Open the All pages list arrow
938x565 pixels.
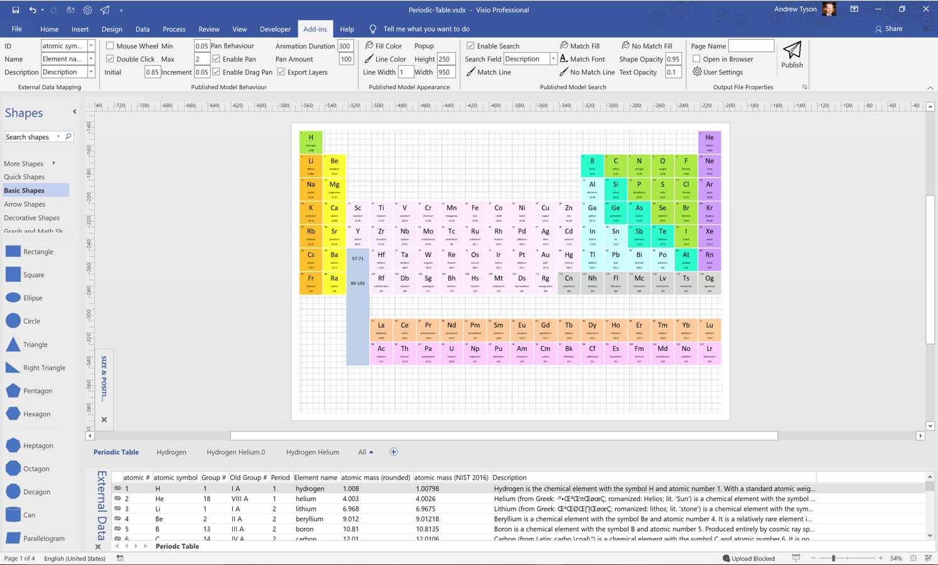pyautogui.click(x=371, y=452)
